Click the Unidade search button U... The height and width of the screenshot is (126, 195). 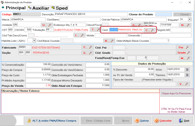46,25
